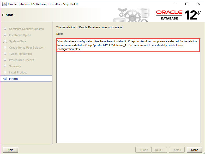Select the System Class step

pyautogui.click(x=18, y=41)
